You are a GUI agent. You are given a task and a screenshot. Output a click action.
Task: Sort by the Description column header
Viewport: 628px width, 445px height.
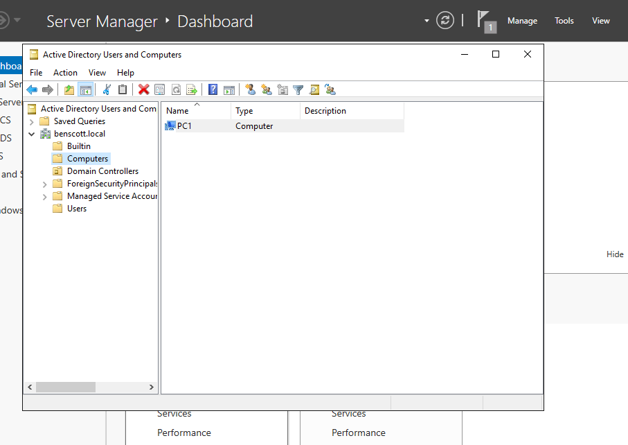coord(352,111)
